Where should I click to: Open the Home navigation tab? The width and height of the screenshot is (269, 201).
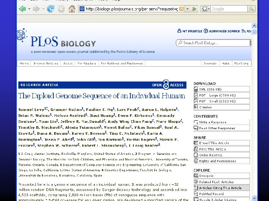(24, 63)
